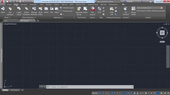The image size is (170, 95).
Task: Click the Field tool in Data panel
Action: click(x=99, y=10)
